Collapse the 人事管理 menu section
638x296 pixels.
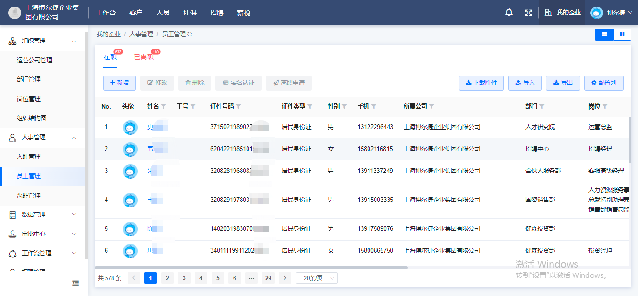pos(74,138)
